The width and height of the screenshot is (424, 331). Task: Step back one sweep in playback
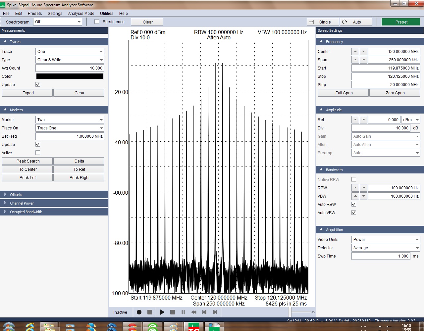click(x=204, y=312)
